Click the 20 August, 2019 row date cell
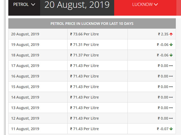Screen dimensions: 181x135 click(25, 34)
